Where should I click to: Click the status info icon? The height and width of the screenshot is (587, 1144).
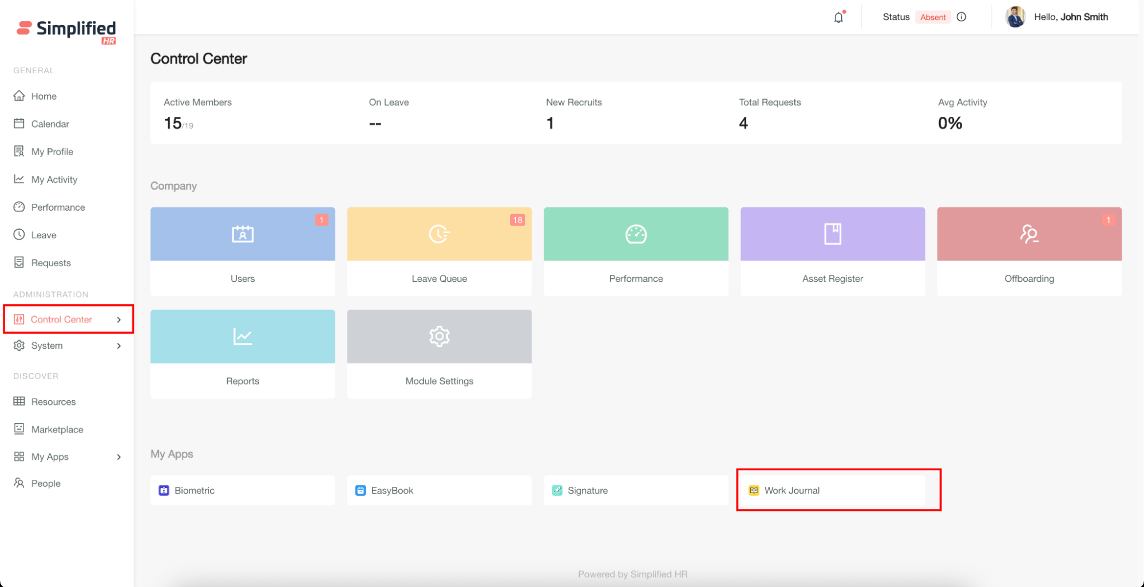click(x=961, y=17)
